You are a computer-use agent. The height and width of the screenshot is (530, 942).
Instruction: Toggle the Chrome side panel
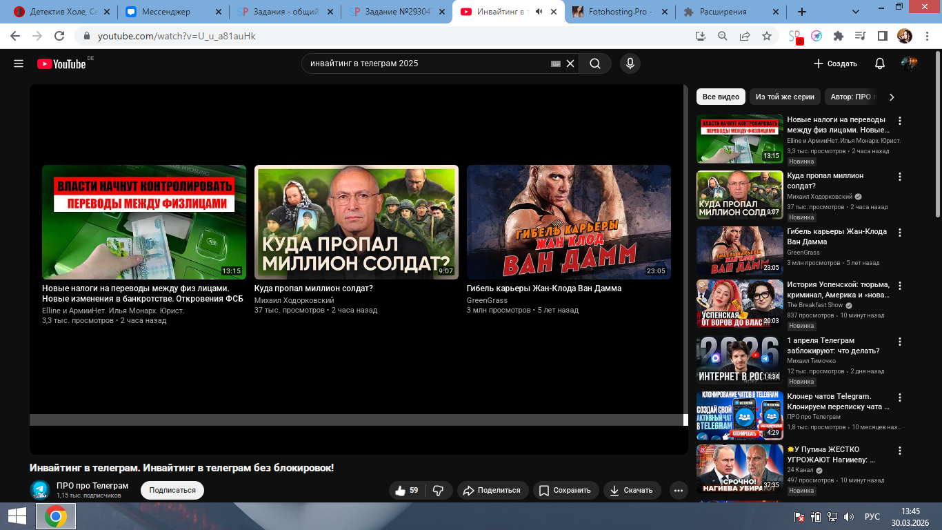882,36
